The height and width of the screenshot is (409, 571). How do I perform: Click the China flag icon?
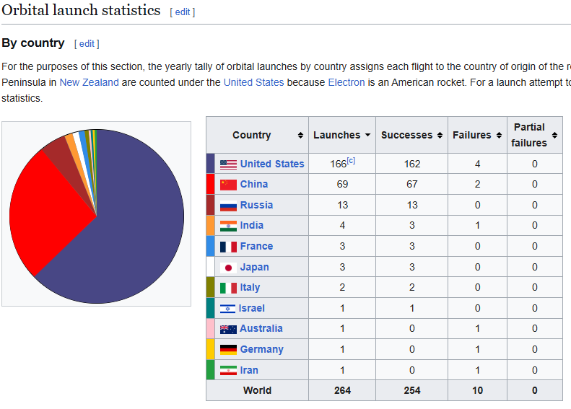click(228, 185)
